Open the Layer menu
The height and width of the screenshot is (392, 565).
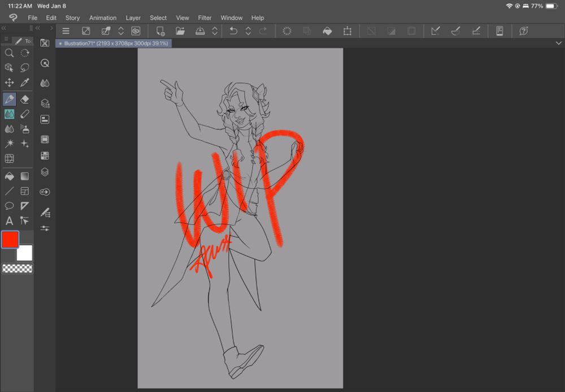coord(133,17)
